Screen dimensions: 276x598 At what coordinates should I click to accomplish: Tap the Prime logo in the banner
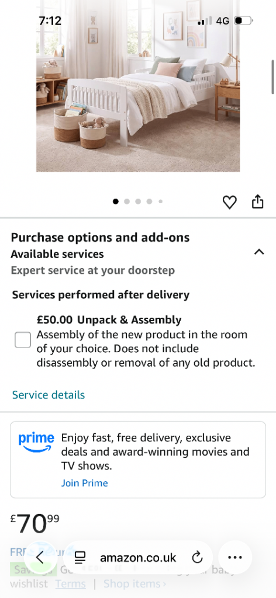point(36,442)
